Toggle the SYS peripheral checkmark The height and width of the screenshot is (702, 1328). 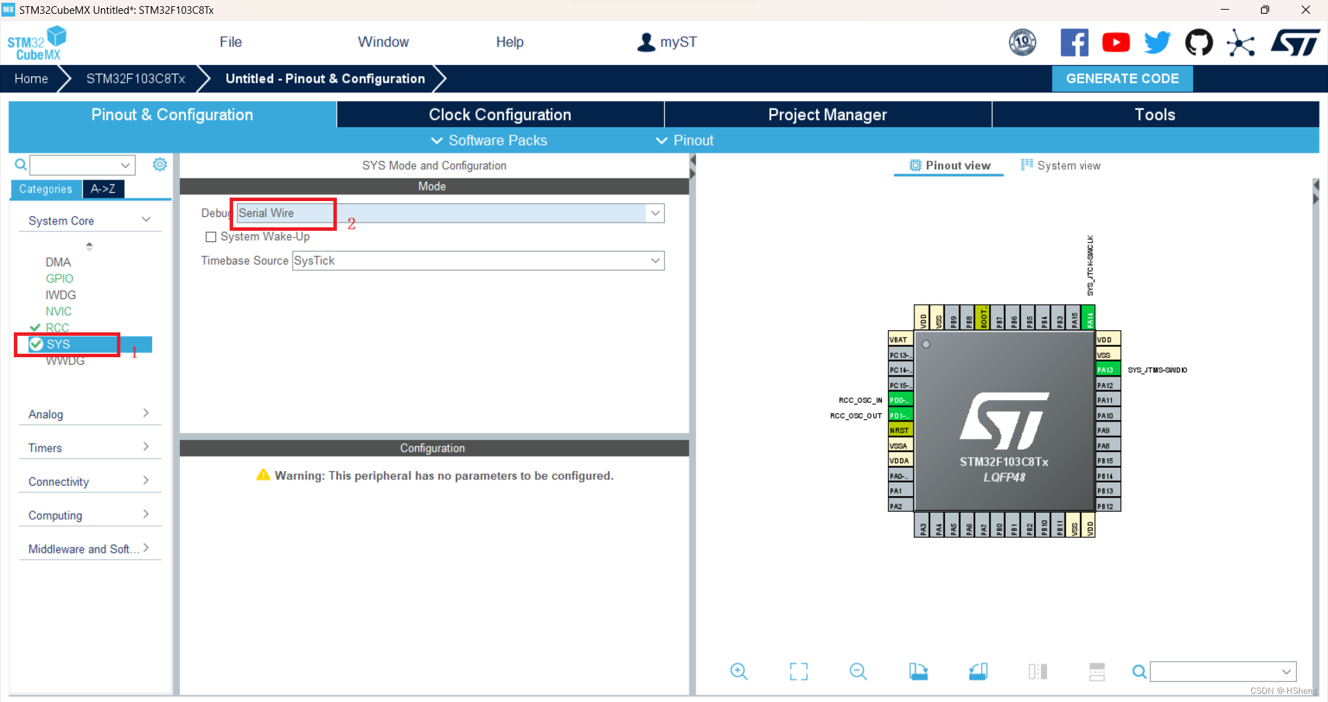(37, 344)
